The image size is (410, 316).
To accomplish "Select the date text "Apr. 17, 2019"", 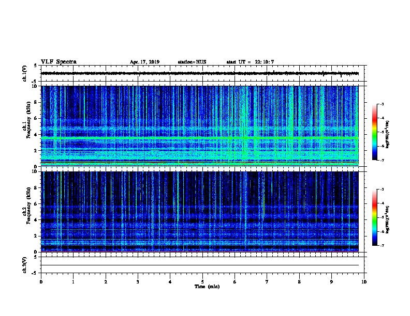I will (x=144, y=62).
